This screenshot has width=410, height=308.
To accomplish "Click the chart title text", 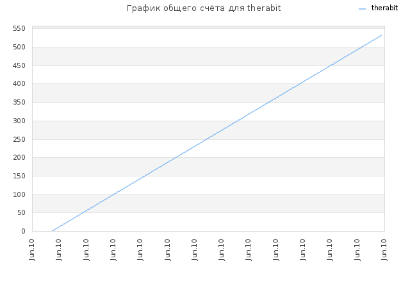I will tap(204, 8).
